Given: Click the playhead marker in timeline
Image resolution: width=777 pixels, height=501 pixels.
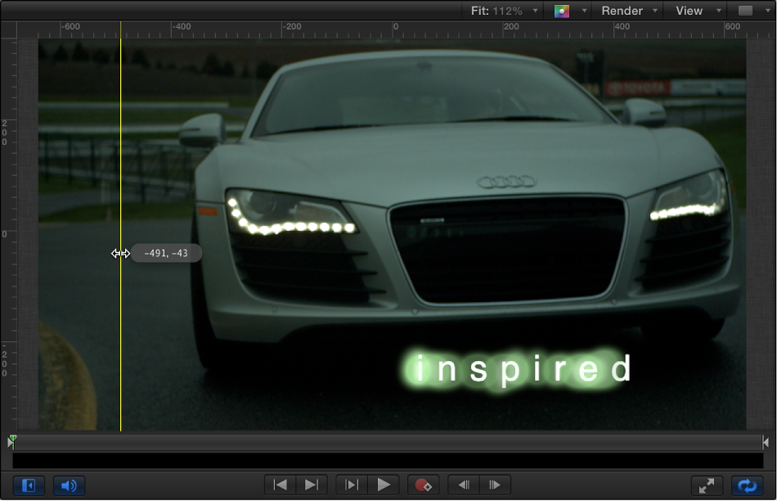Looking at the screenshot, I should point(12,441).
